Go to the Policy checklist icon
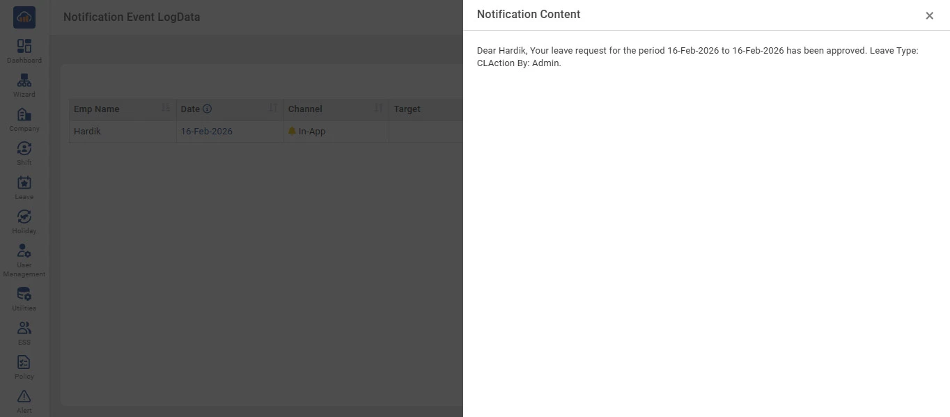Viewport: 950px width, 417px height. (x=24, y=363)
